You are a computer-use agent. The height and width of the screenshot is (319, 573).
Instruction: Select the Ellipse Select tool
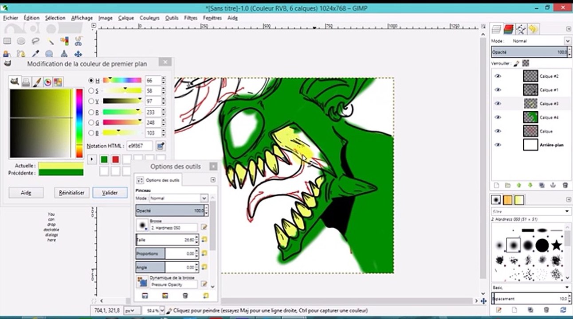(21, 41)
